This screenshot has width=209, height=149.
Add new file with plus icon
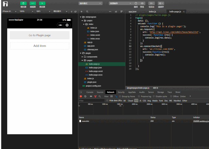[x=81, y=11]
